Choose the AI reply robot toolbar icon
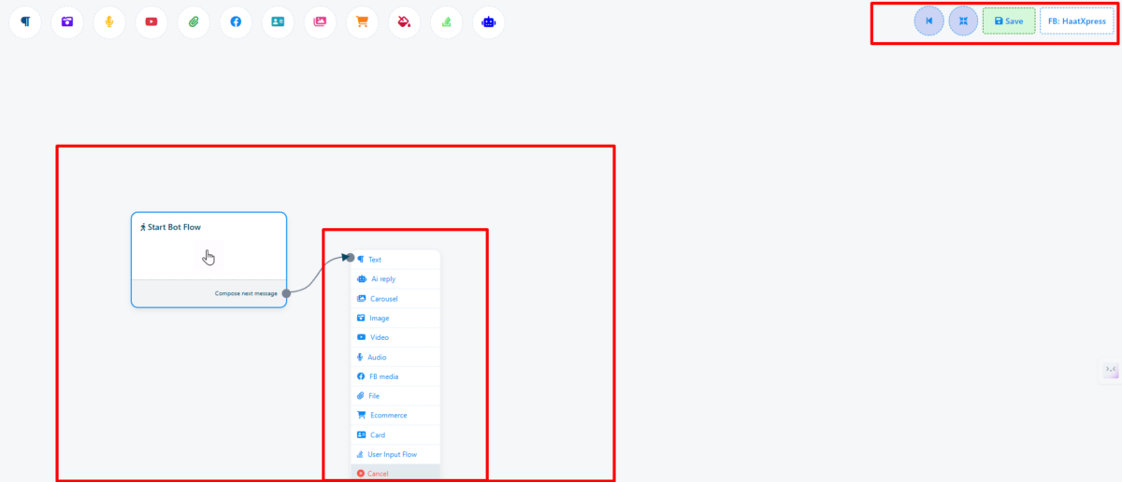This screenshot has height=482, width=1122. pyautogui.click(x=488, y=21)
